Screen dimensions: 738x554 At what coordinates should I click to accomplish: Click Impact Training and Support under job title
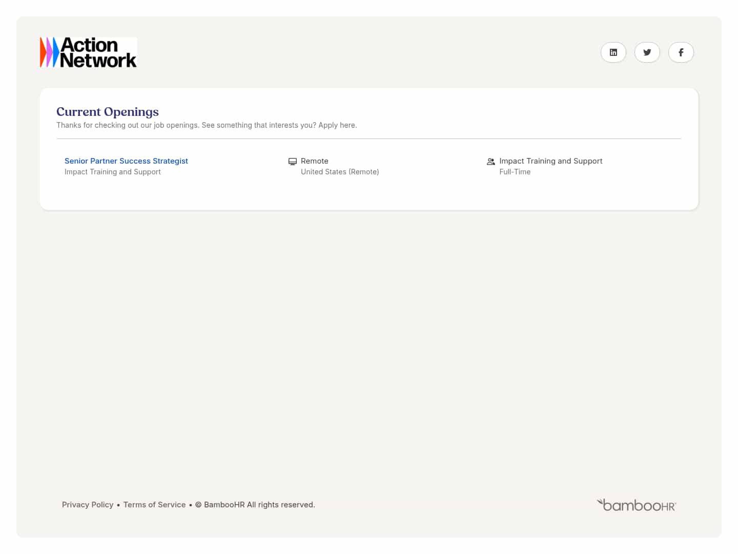click(113, 172)
